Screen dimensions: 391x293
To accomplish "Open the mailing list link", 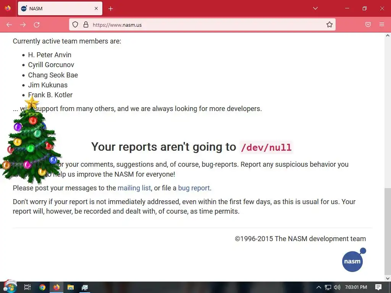I will tap(134, 188).
